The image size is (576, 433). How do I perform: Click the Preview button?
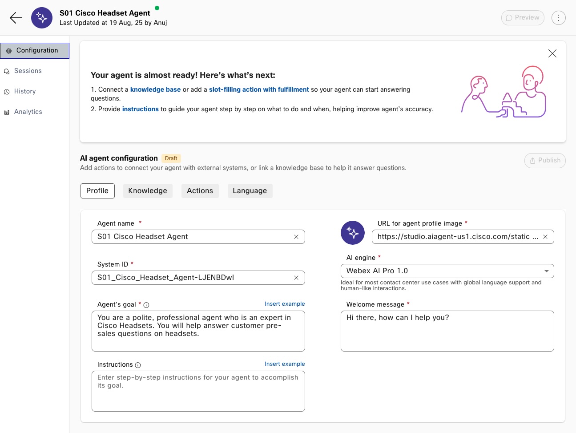click(523, 18)
